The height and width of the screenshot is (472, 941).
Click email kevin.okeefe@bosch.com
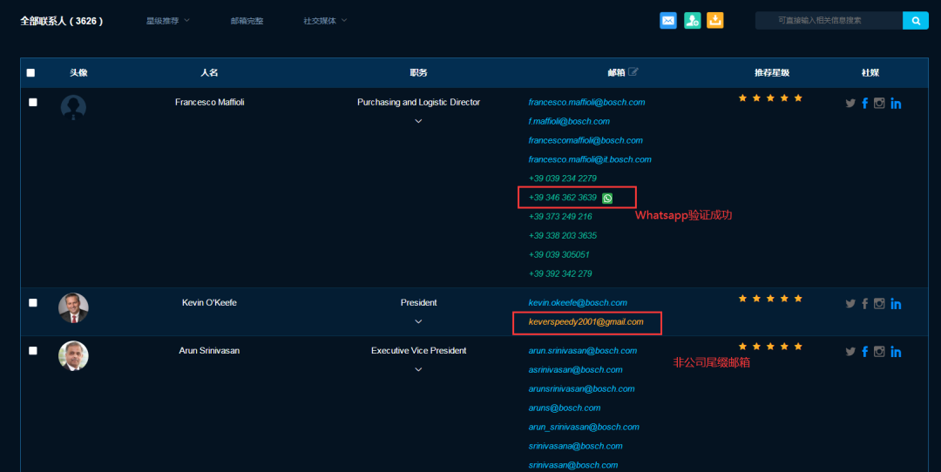(578, 302)
